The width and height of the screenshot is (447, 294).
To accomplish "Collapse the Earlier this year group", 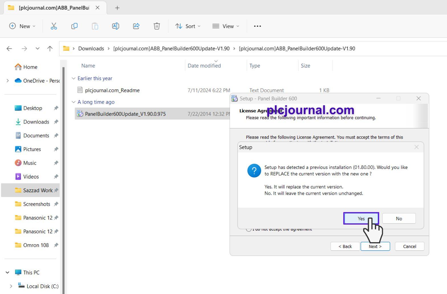I will click(x=74, y=78).
